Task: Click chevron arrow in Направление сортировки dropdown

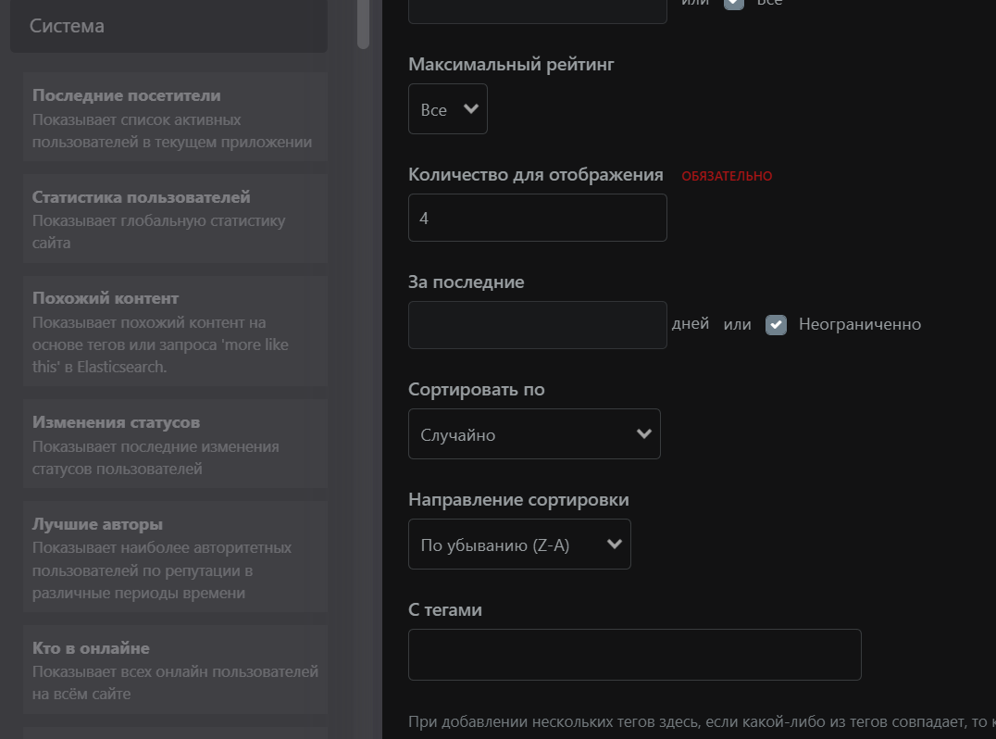Action: (x=614, y=545)
